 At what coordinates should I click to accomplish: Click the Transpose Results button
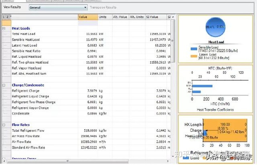103,7
